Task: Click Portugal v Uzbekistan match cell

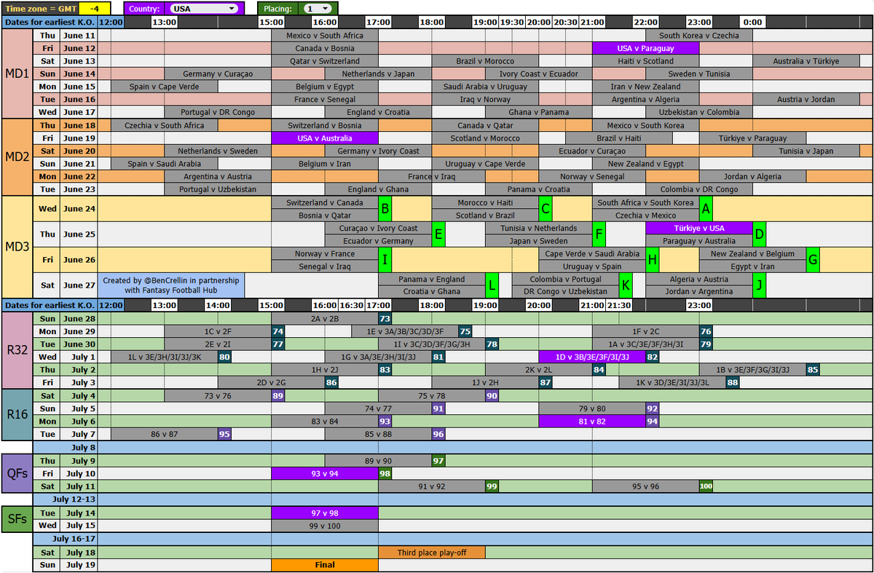Action: tap(218, 189)
